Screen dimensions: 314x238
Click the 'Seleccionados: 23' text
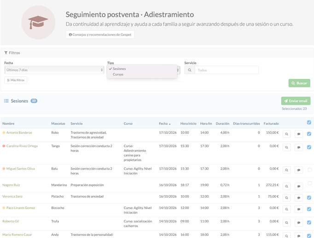click(294, 109)
